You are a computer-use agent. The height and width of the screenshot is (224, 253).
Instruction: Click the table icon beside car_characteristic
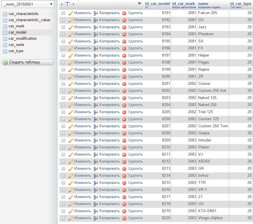tap(5, 14)
